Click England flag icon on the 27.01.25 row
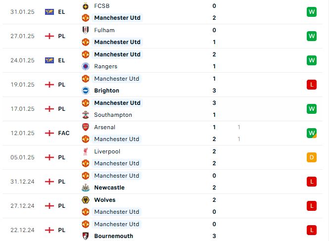 (x=49, y=36)
